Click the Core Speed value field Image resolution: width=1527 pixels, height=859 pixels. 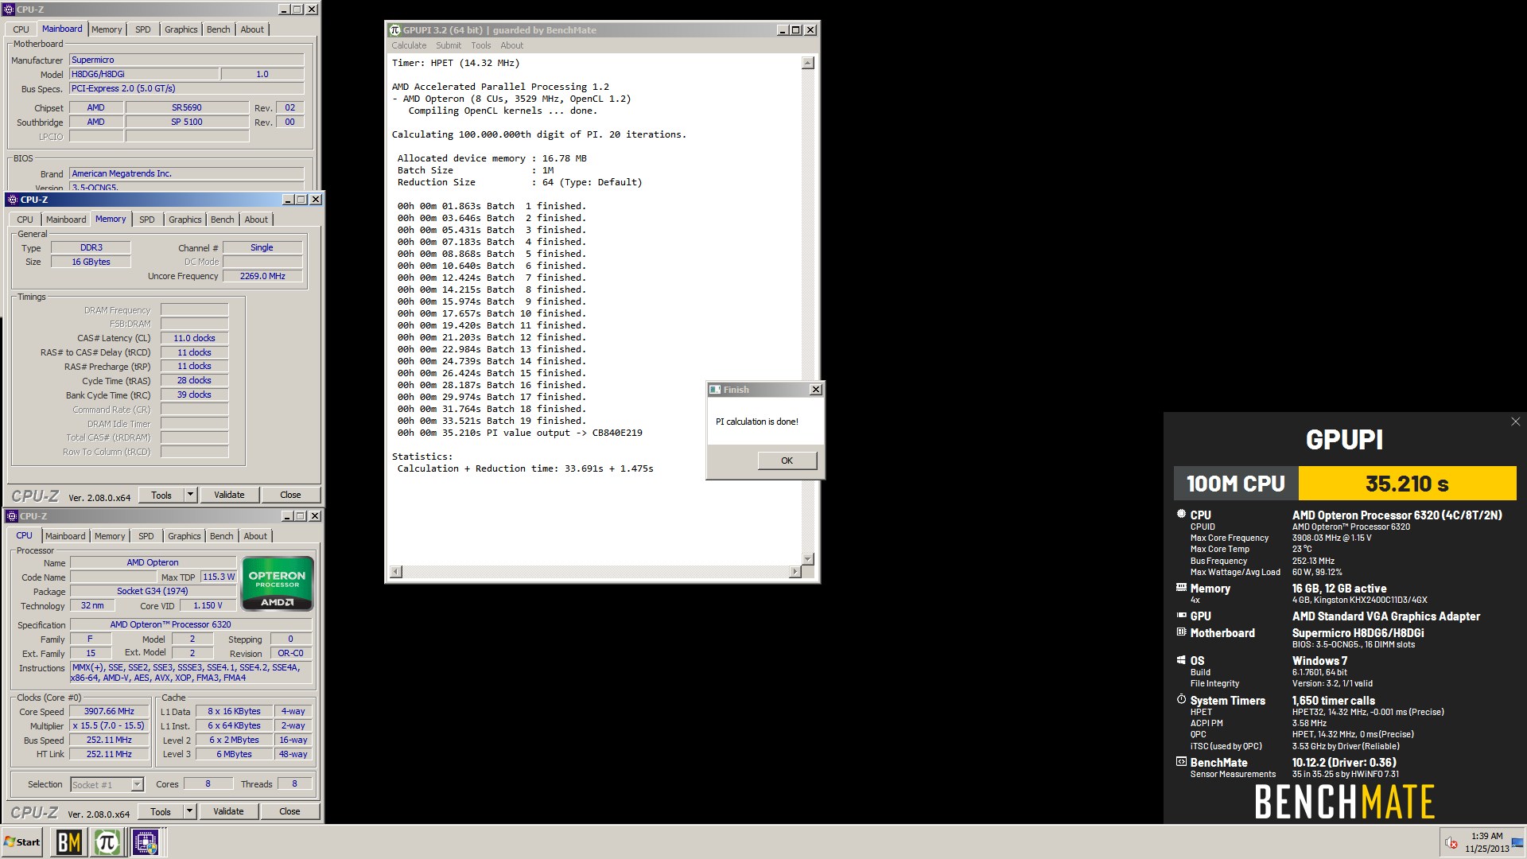(x=110, y=712)
